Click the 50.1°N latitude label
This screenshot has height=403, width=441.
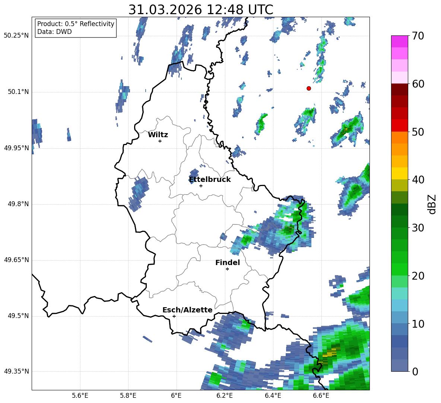[x=18, y=92]
